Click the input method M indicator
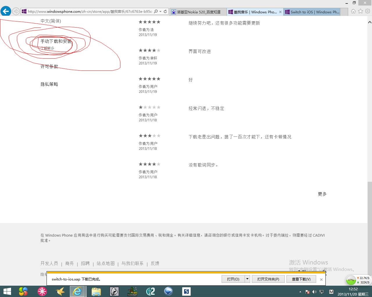This screenshot has width=372, height=297. (331, 292)
